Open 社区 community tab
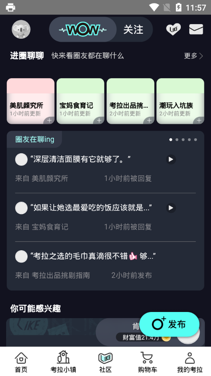Screen dimensions: 211x376 coord(105,361)
